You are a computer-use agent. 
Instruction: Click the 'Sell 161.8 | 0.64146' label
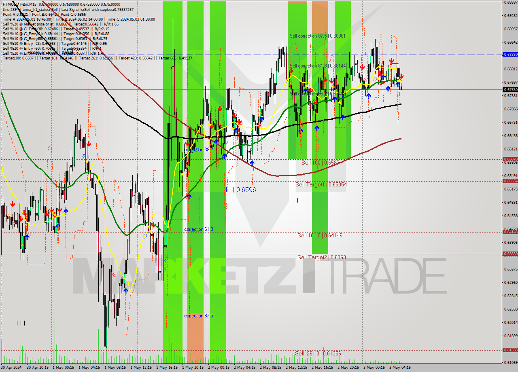click(x=320, y=235)
